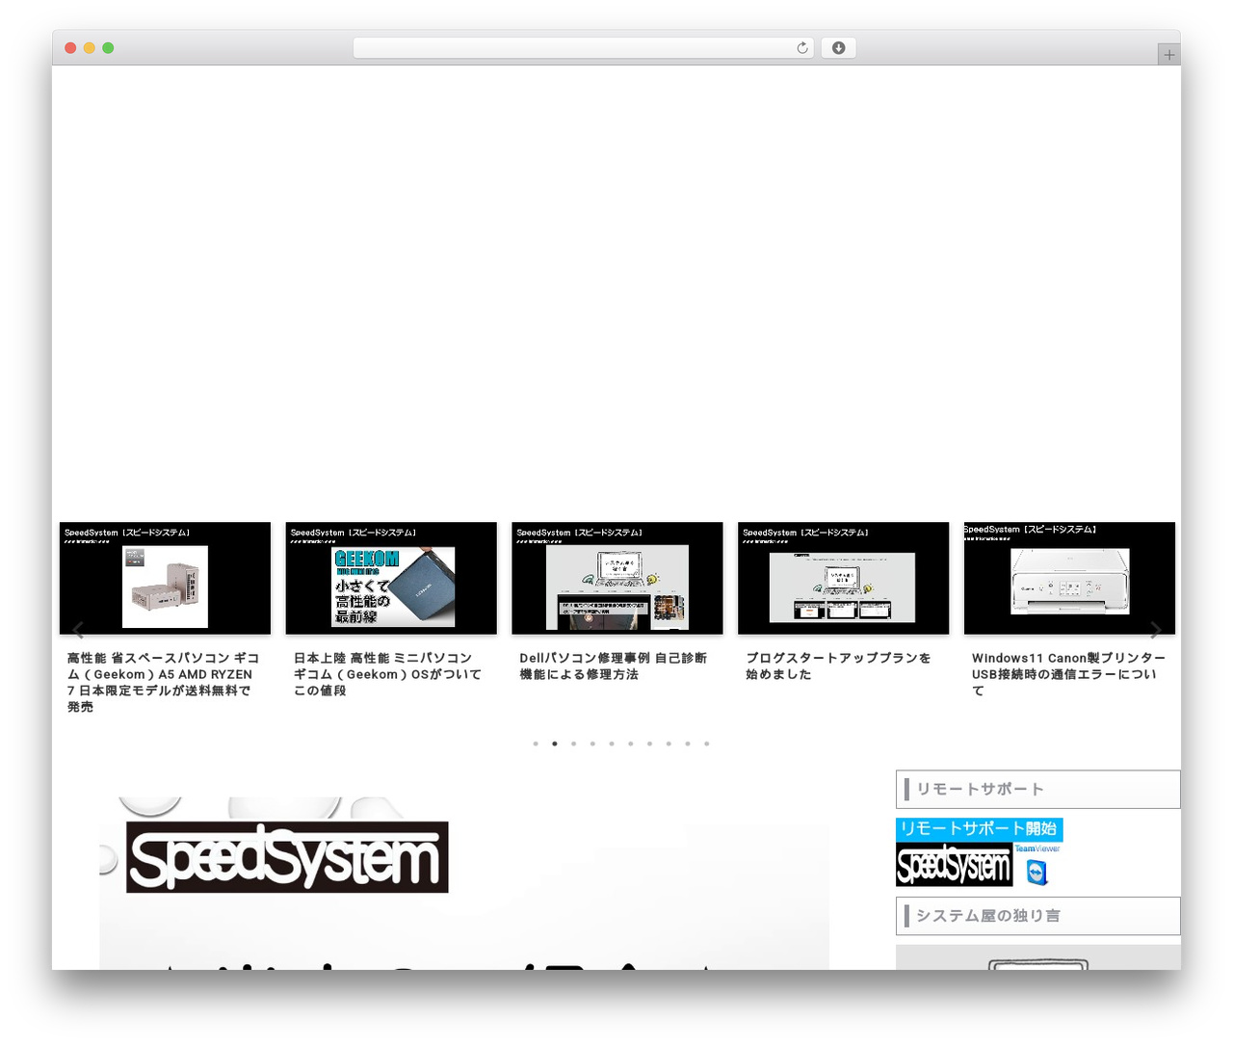Open a new tab with the plus button
1233x1044 pixels.
point(1168,55)
